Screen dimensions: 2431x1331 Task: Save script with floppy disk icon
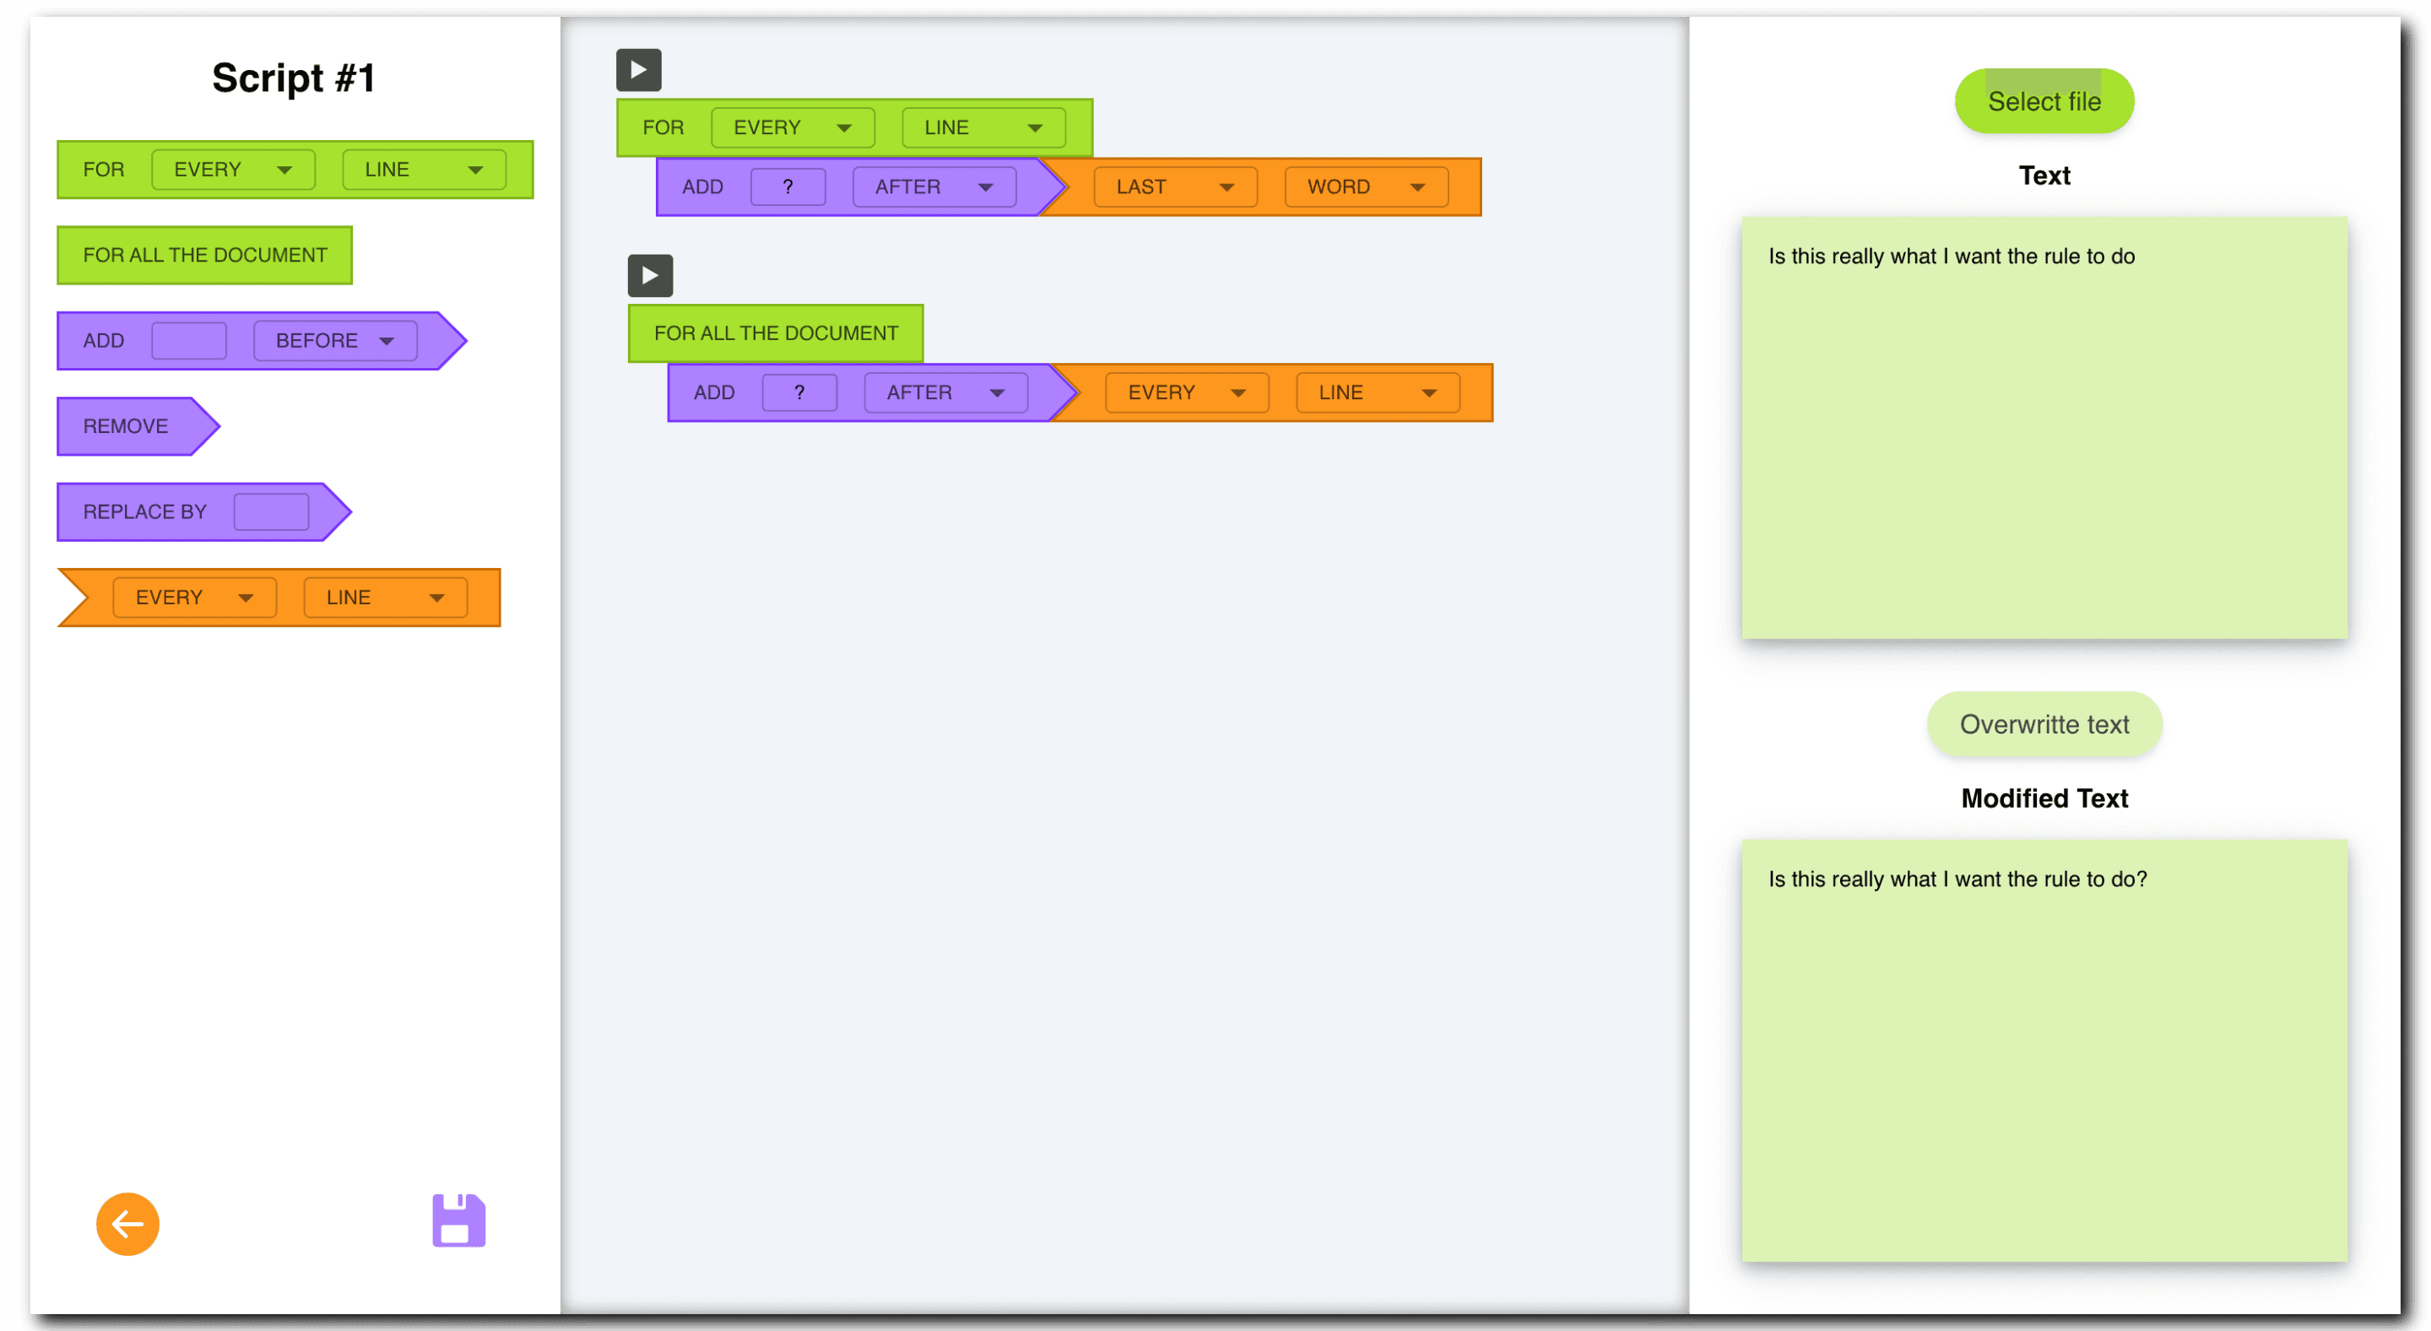458,1220
